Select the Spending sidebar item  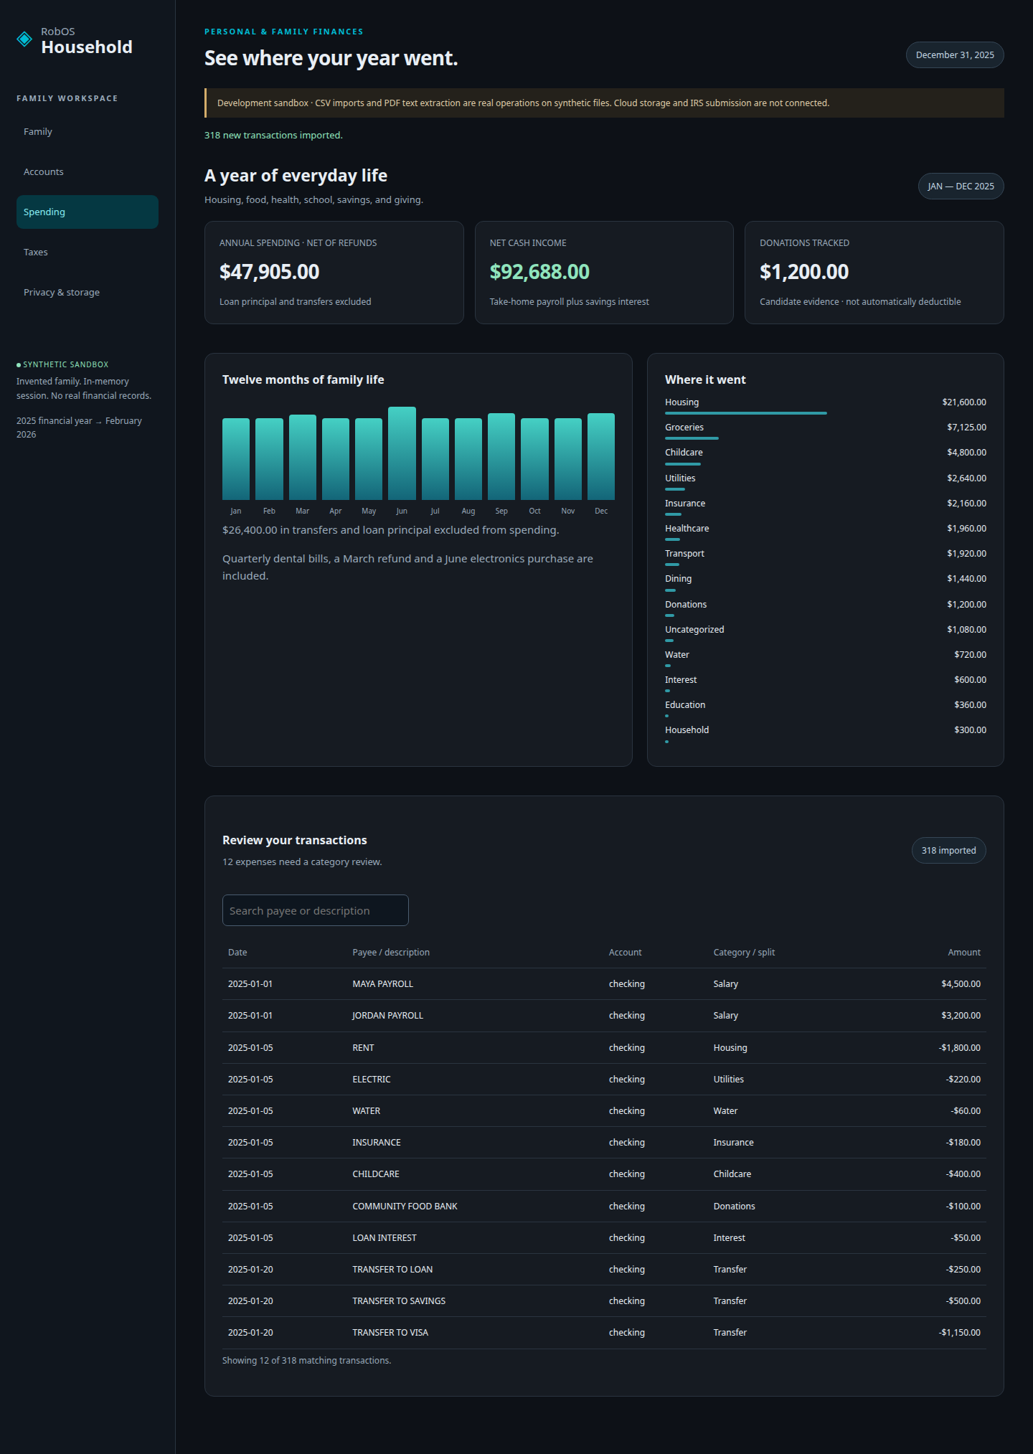[87, 212]
